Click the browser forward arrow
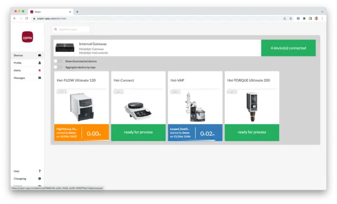Viewport: 337px width, 204px height. click(21, 19)
